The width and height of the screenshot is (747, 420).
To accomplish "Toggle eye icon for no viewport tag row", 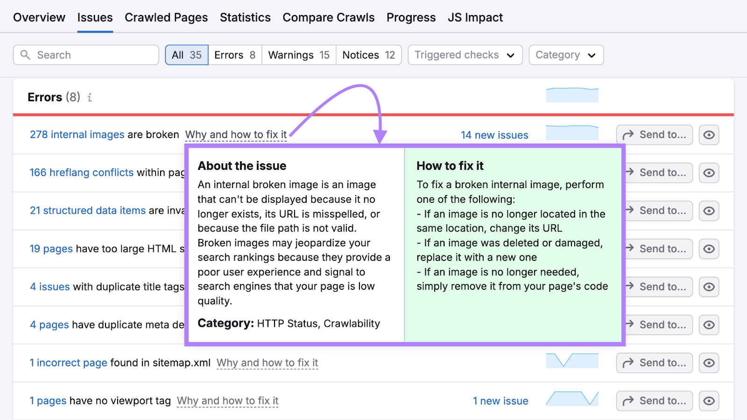I will tap(709, 401).
